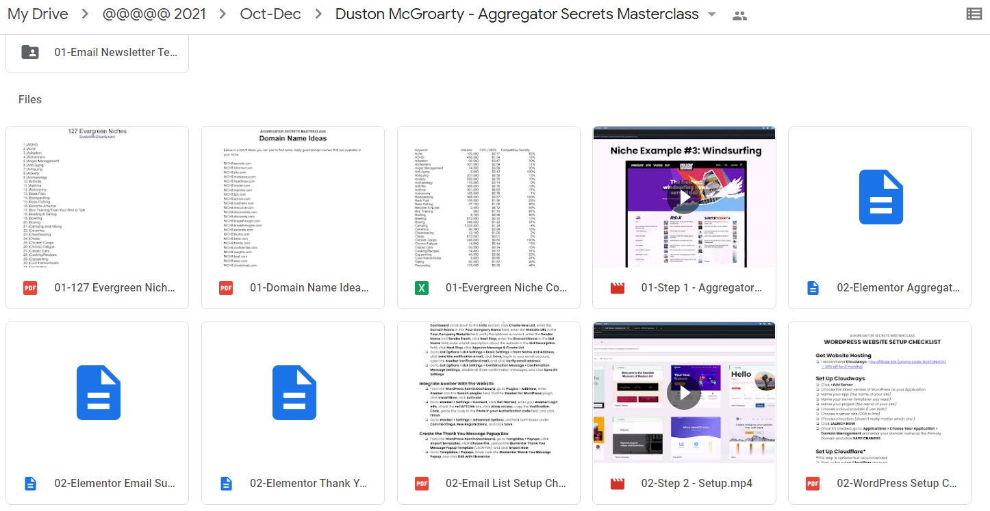Click PDF icon of 02-WordPress Setup C...
This screenshot has width=990, height=511.
coord(813,484)
